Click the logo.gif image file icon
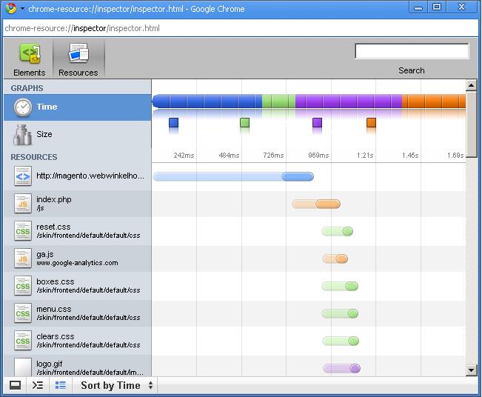This screenshot has height=397, width=482. tap(23, 367)
